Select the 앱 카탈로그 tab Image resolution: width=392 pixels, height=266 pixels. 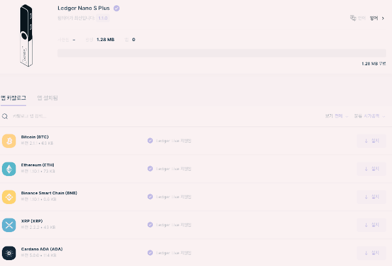click(x=13, y=98)
